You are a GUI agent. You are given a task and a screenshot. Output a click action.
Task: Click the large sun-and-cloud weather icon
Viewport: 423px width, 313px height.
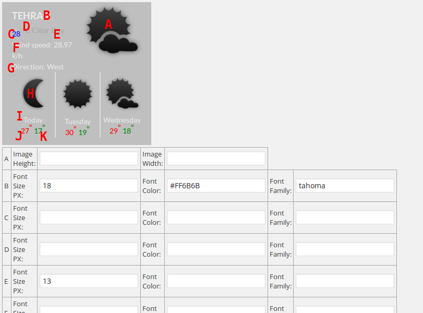pyautogui.click(x=112, y=30)
